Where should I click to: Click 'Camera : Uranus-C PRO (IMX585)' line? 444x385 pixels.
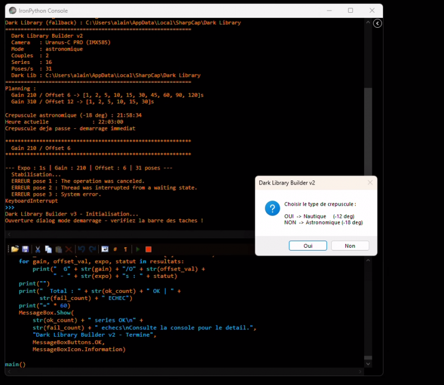point(61,42)
